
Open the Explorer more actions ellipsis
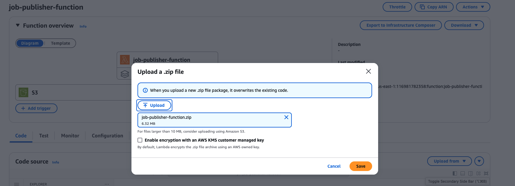[107, 184]
